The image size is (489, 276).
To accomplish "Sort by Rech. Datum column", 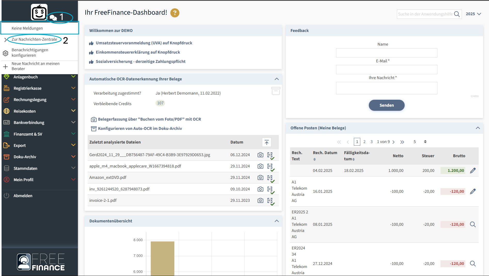I will pos(314,160).
